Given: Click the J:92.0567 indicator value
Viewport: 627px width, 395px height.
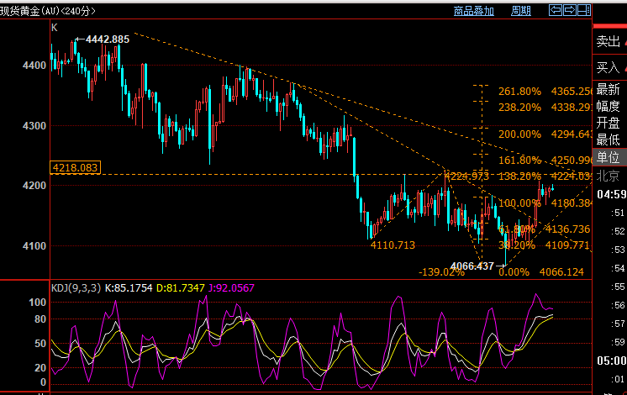Looking at the screenshot, I should 231,288.
